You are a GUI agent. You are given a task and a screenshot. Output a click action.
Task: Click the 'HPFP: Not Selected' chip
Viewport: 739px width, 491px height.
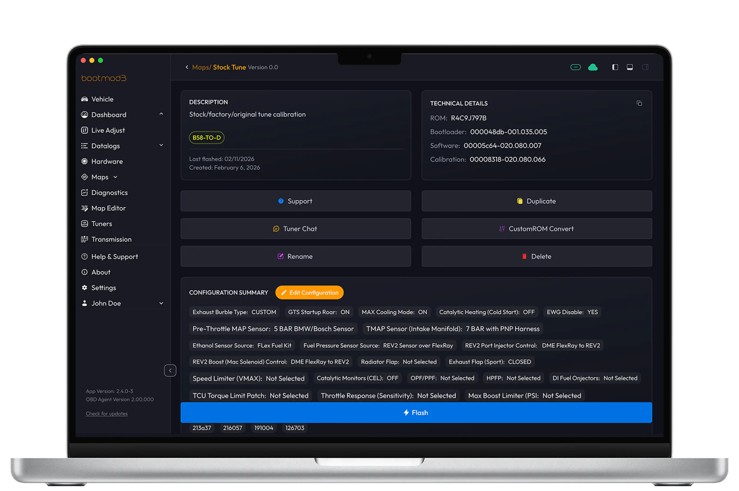pyautogui.click(x=513, y=378)
